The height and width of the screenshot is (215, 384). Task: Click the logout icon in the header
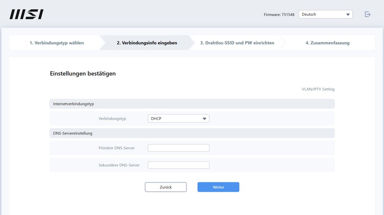pyautogui.click(x=368, y=14)
